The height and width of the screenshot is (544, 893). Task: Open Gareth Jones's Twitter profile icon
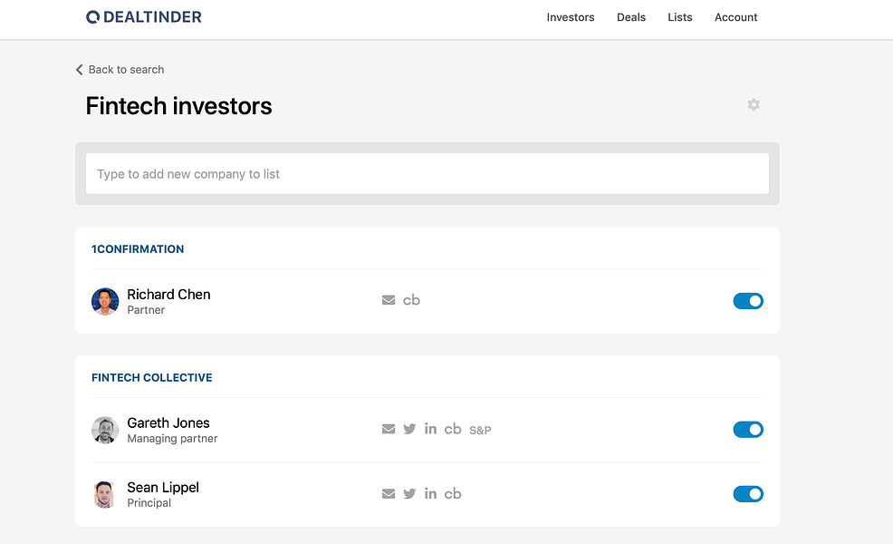pos(409,429)
